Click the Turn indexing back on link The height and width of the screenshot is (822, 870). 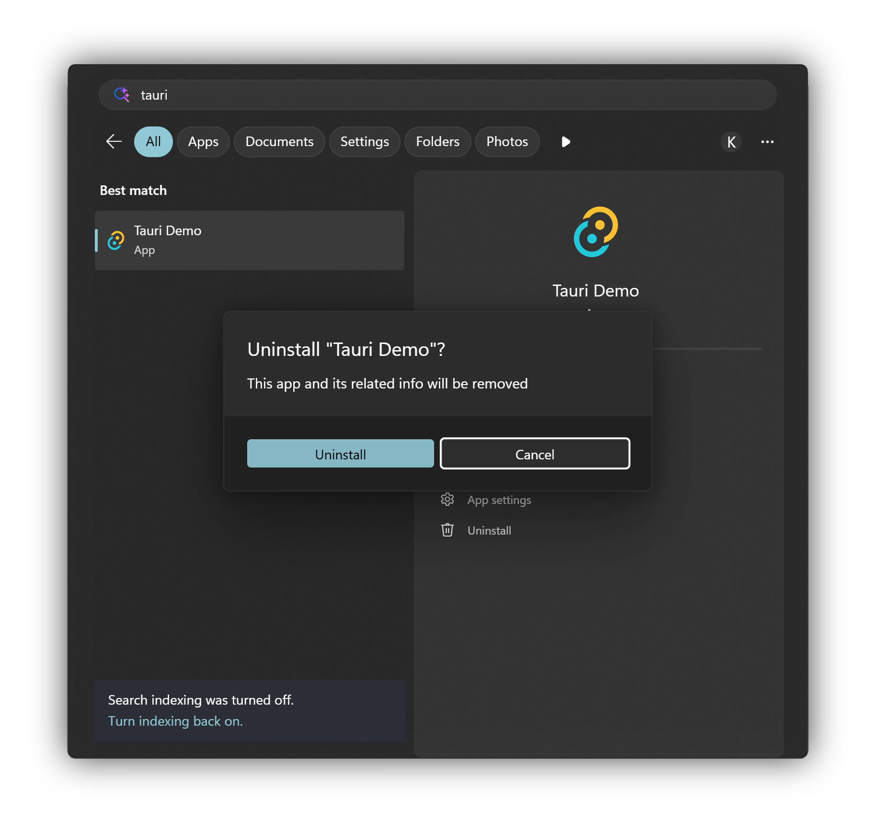pos(175,721)
